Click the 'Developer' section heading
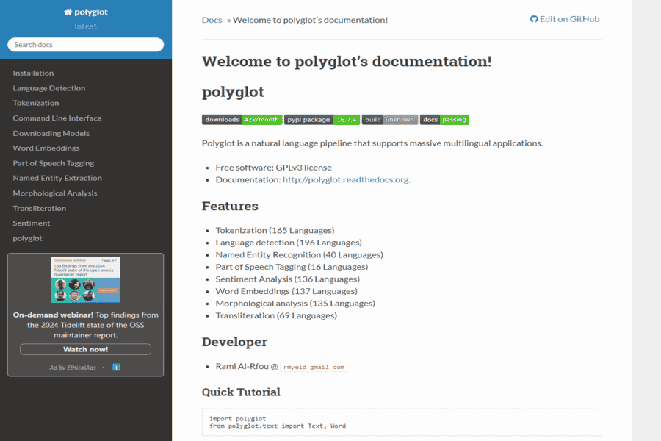 click(x=234, y=342)
